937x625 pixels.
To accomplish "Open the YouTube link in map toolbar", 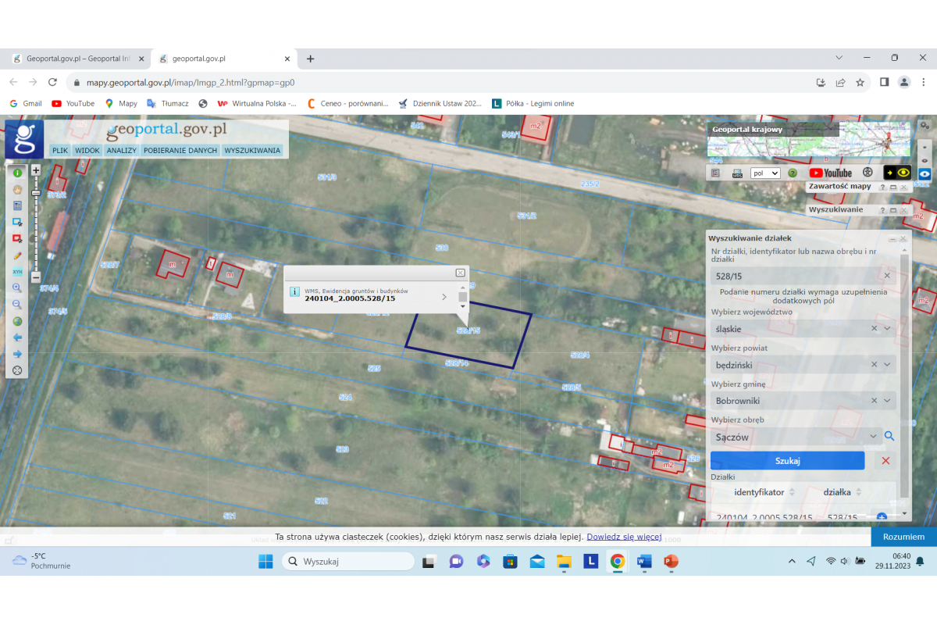I will point(830,173).
